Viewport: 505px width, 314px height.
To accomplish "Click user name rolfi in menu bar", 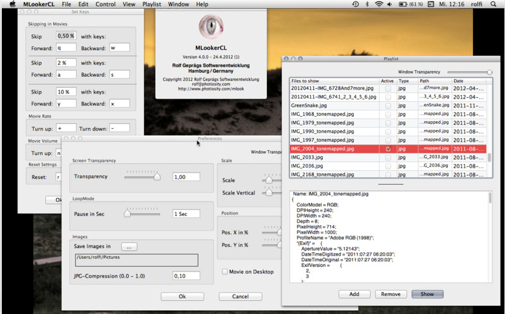I will pyautogui.click(x=476, y=4).
